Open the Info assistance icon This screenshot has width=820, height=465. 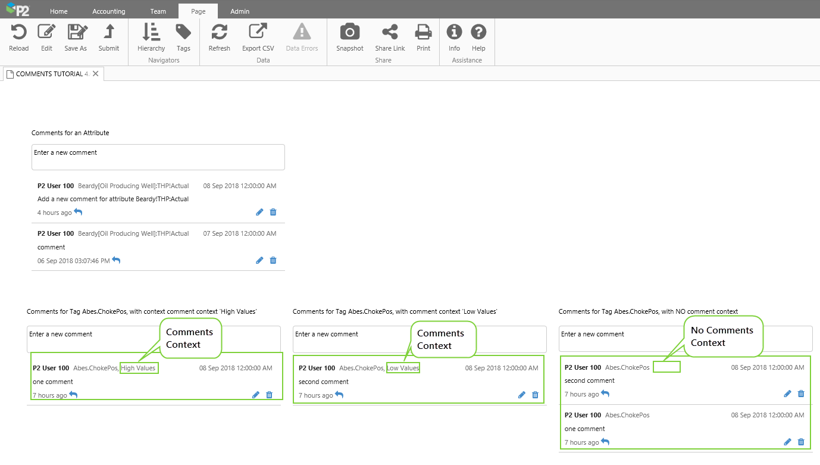click(x=454, y=33)
